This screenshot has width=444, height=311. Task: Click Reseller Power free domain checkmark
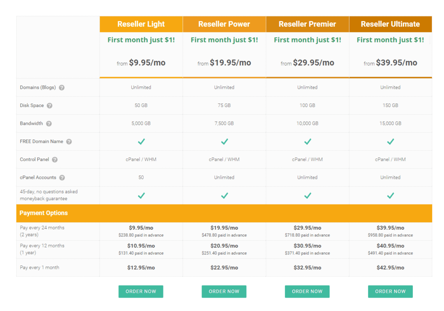(x=225, y=142)
